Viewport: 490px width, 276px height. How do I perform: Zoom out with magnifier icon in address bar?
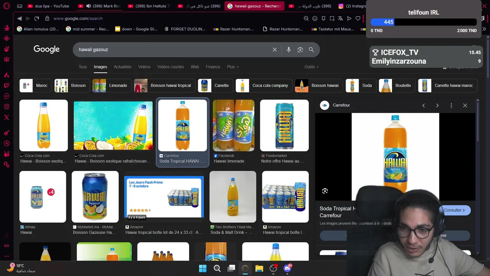[306, 18]
